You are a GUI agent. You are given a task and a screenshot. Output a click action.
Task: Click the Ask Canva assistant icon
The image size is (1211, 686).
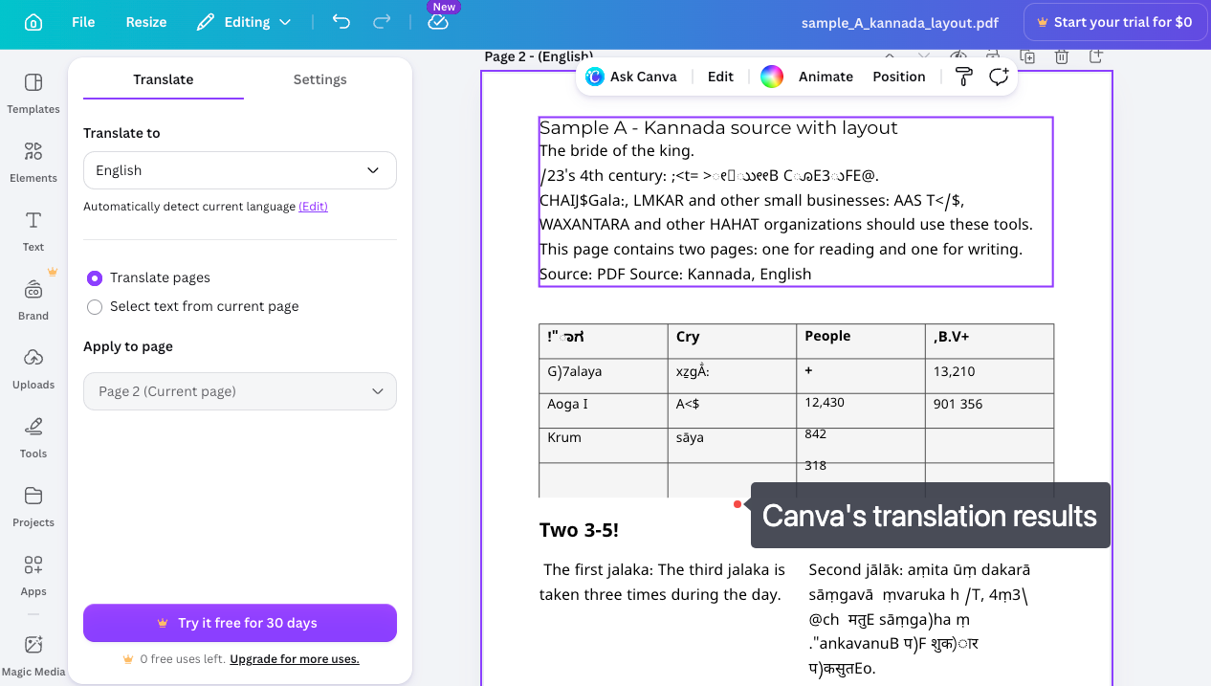coord(595,77)
